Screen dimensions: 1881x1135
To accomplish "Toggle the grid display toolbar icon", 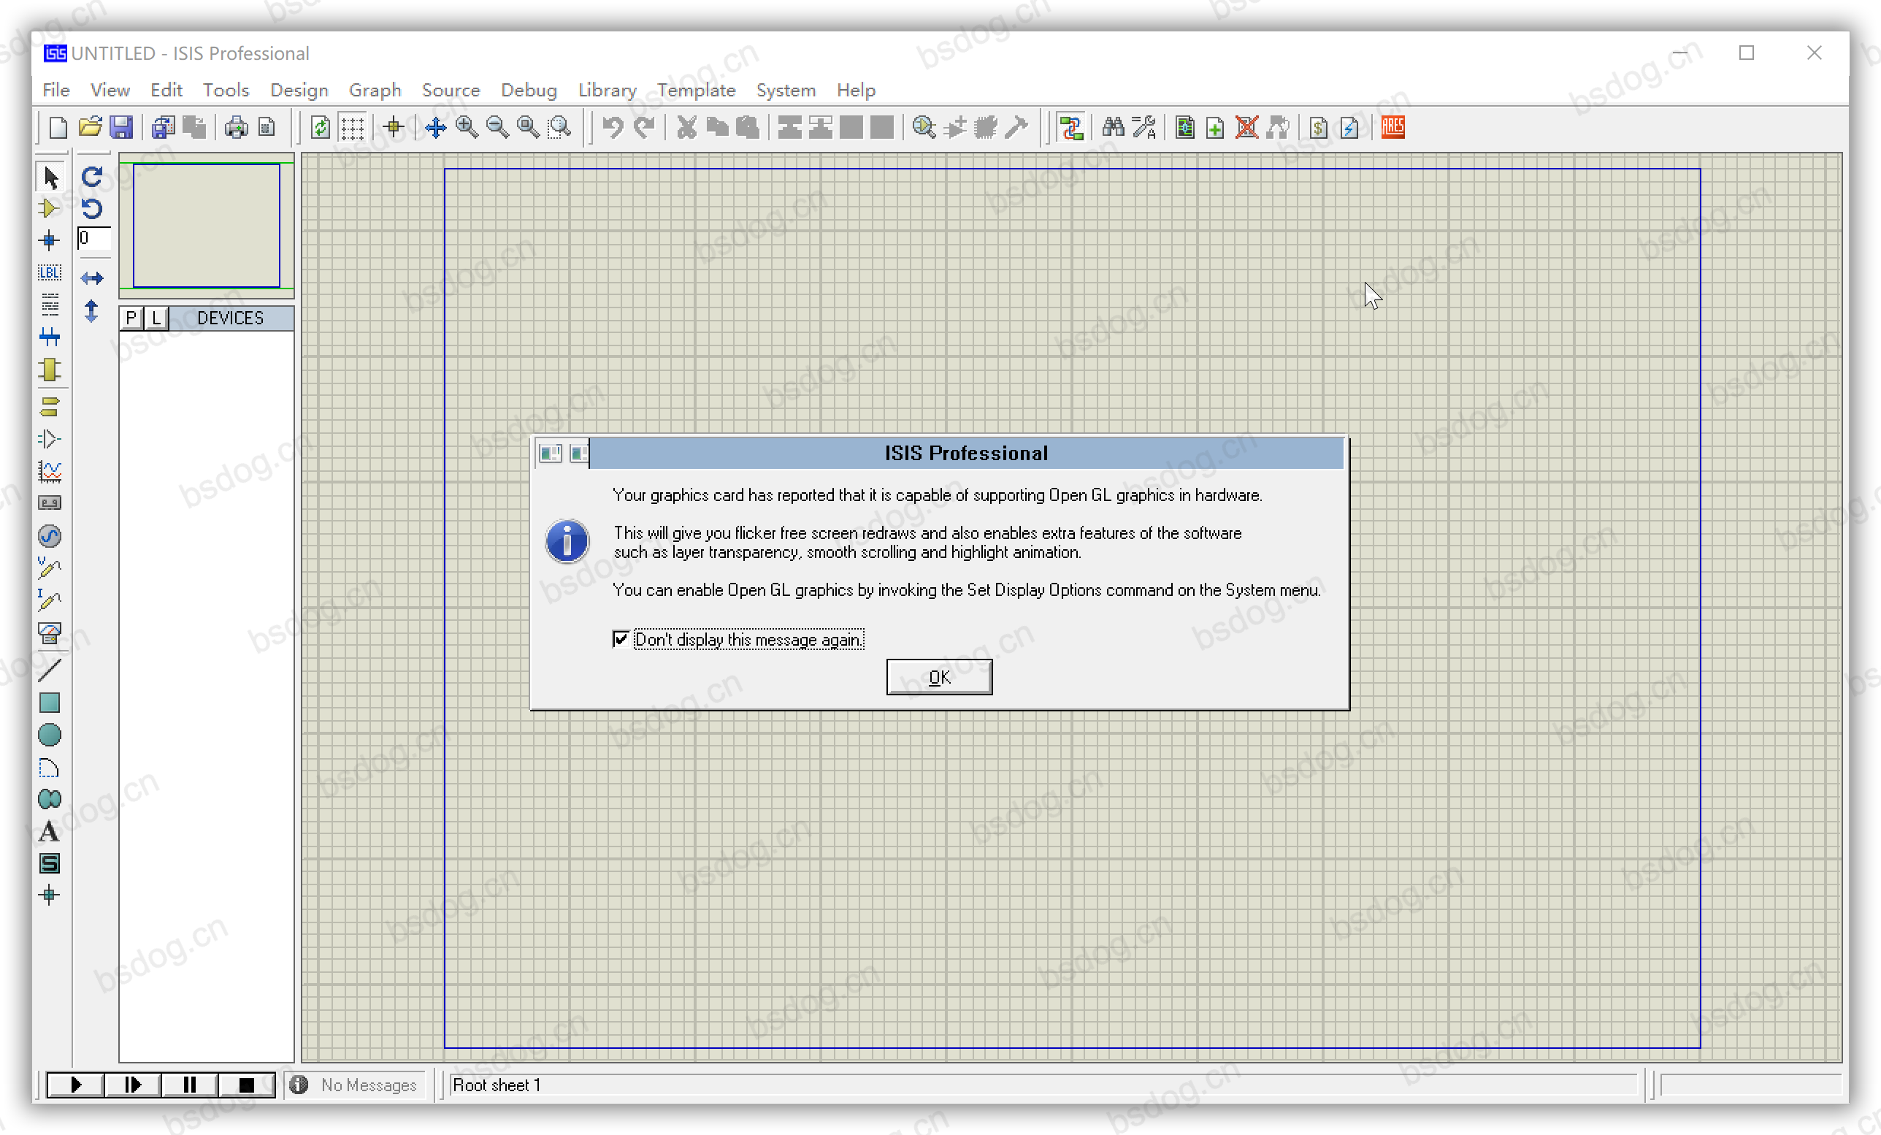I will 352,128.
